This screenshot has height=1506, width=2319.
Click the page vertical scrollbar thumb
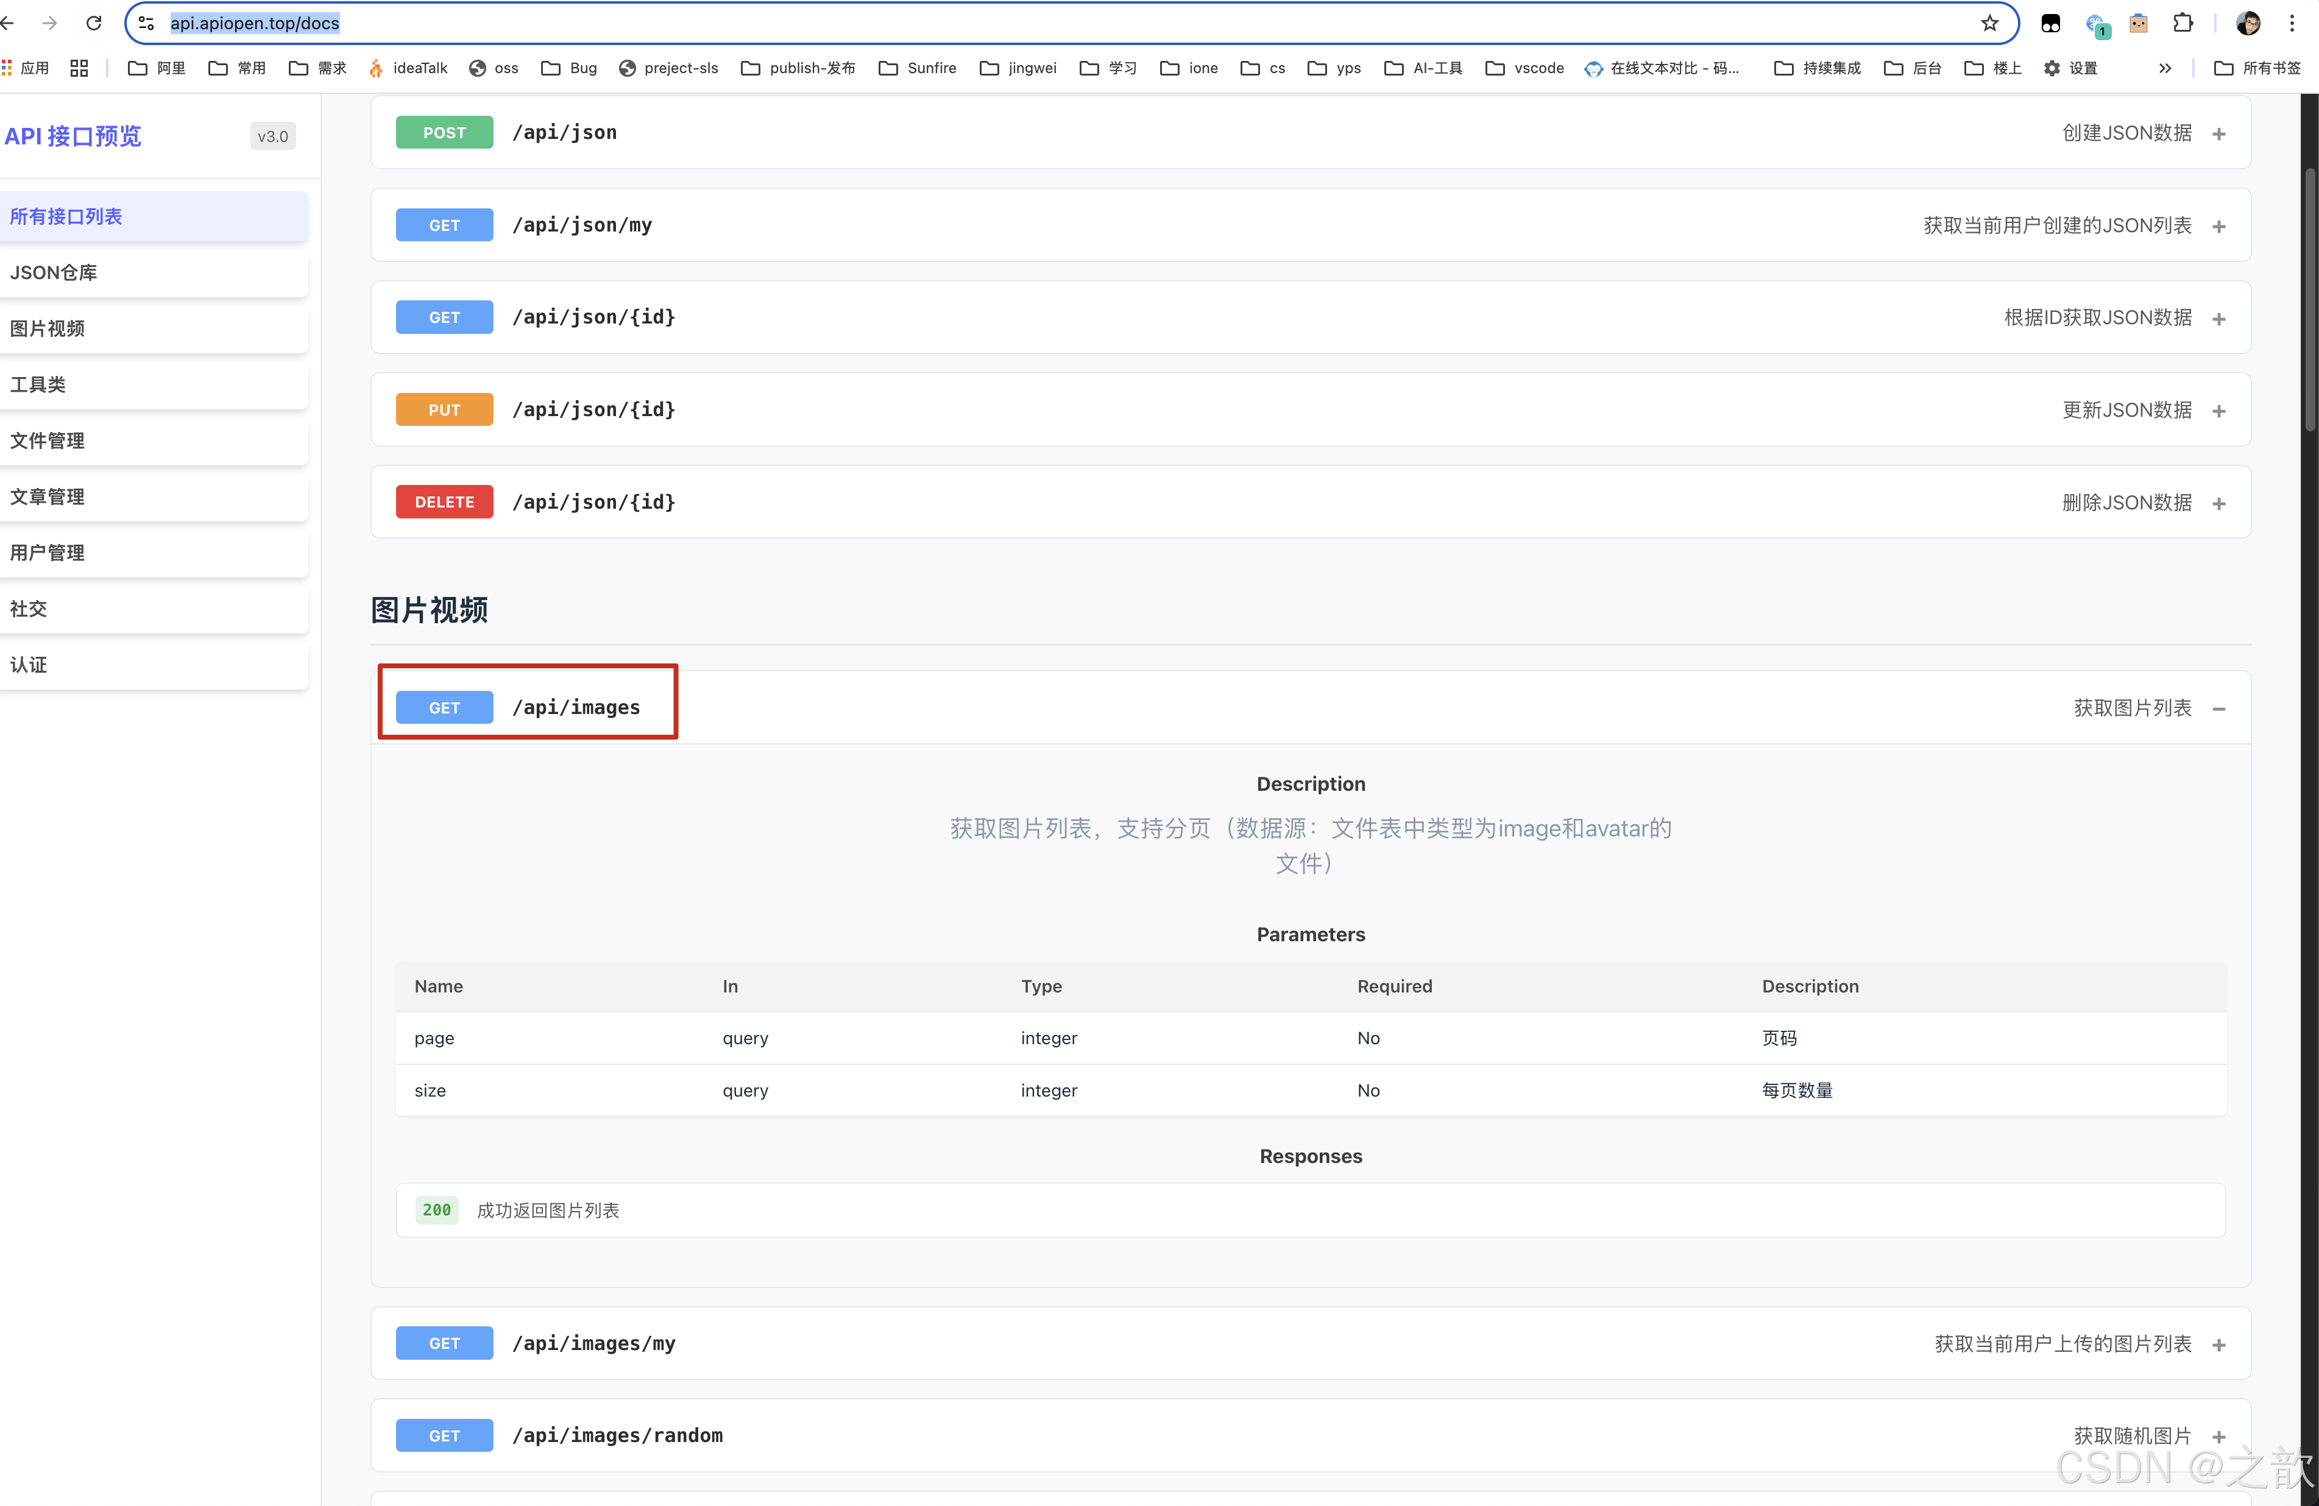coord(2309,298)
